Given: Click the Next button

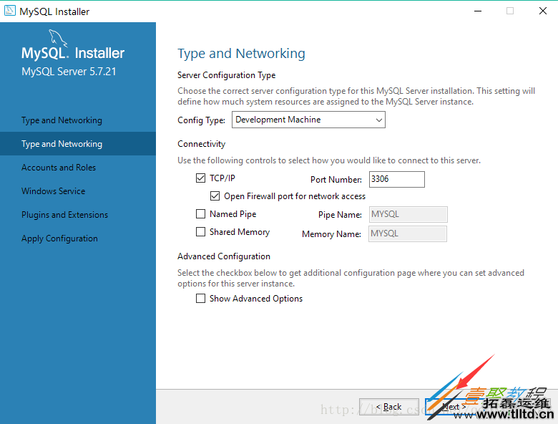Looking at the screenshot, I should pos(454,407).
